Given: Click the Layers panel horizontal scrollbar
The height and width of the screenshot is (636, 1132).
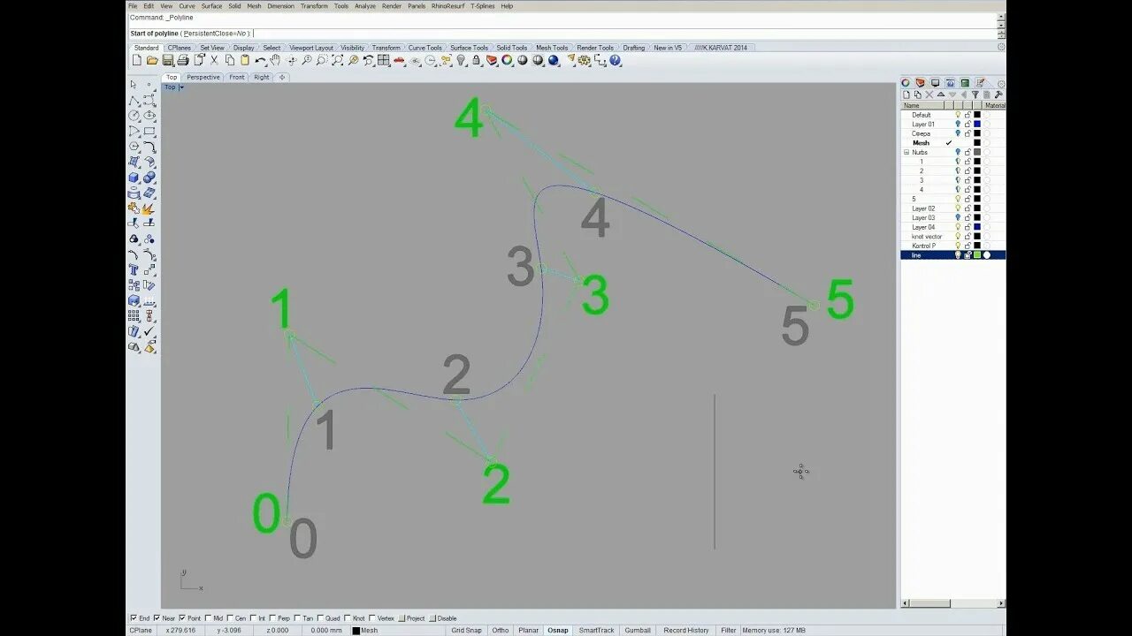Looking at the screenshot, I should [x=953, y=603].
